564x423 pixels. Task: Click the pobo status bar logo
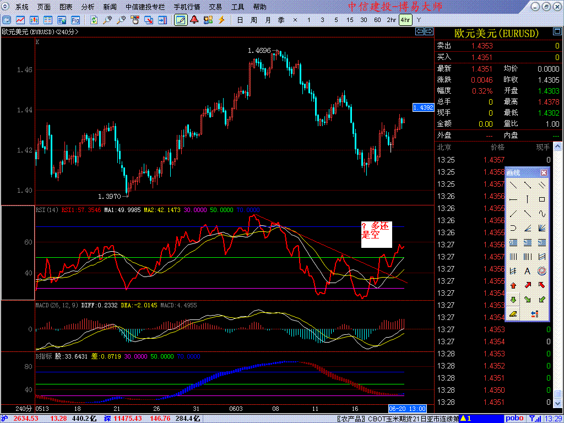coord(514,419)
